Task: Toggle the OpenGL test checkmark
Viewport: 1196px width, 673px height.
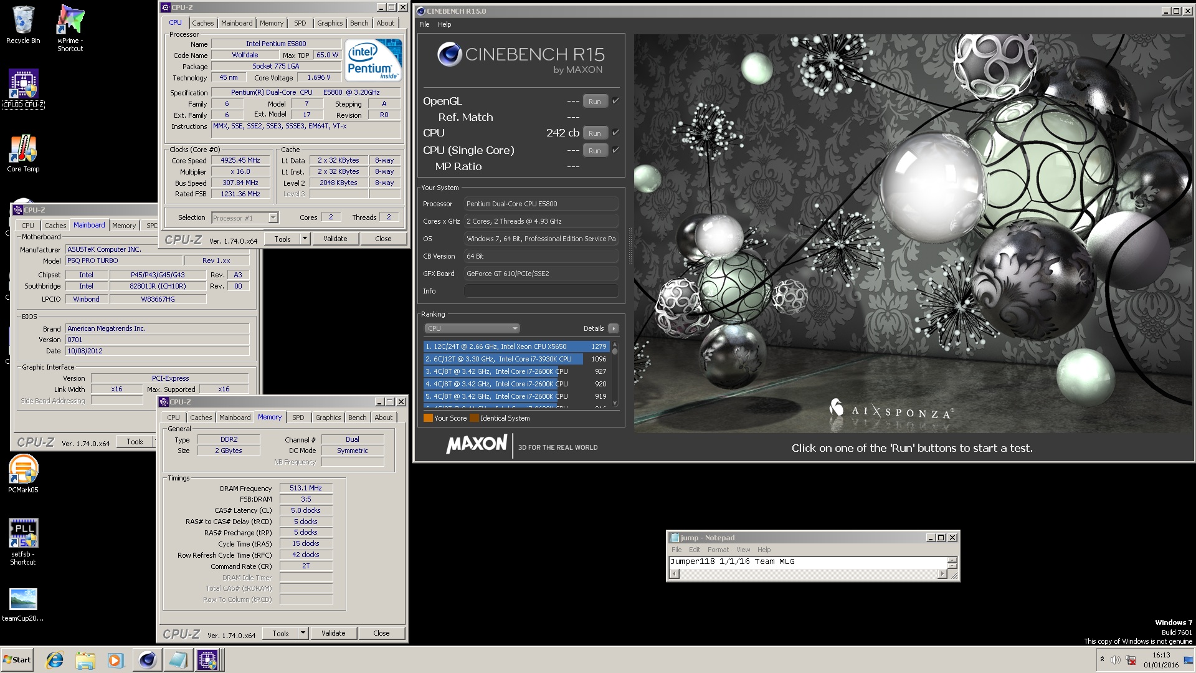Action: click(615, 100)
